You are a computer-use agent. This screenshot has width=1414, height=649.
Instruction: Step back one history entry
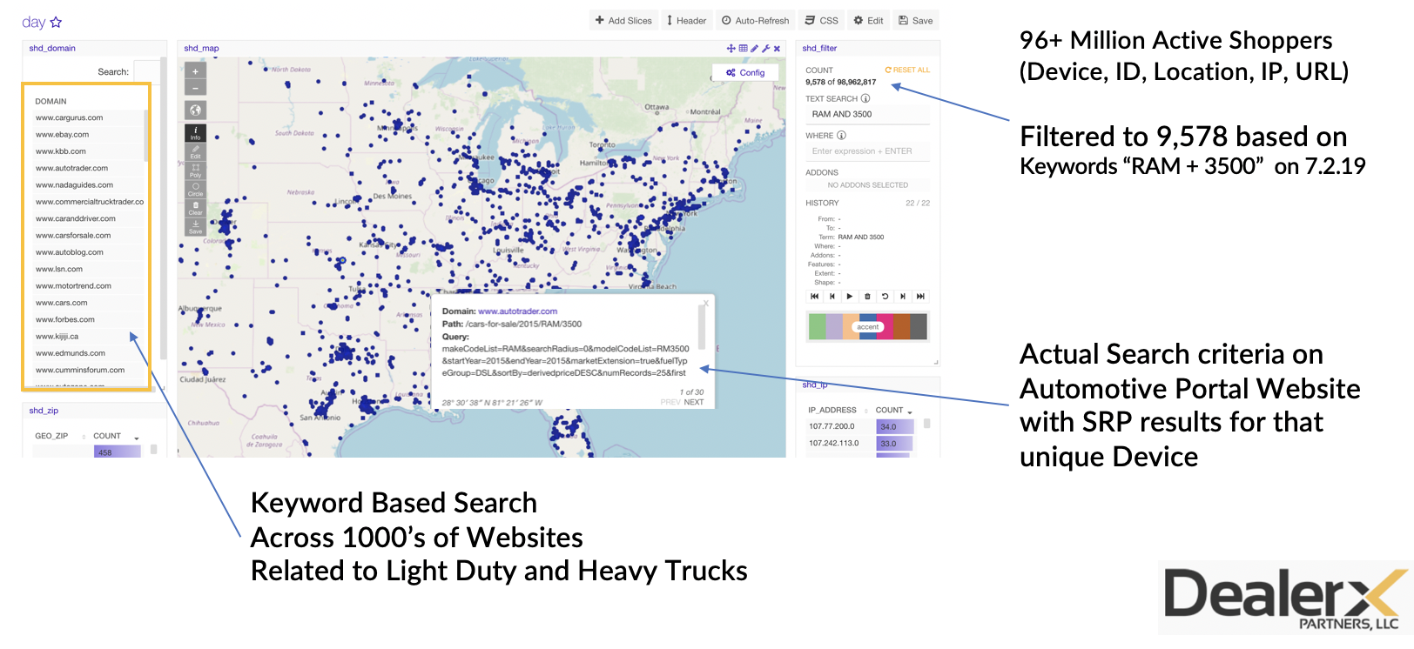tap(832, 297)
